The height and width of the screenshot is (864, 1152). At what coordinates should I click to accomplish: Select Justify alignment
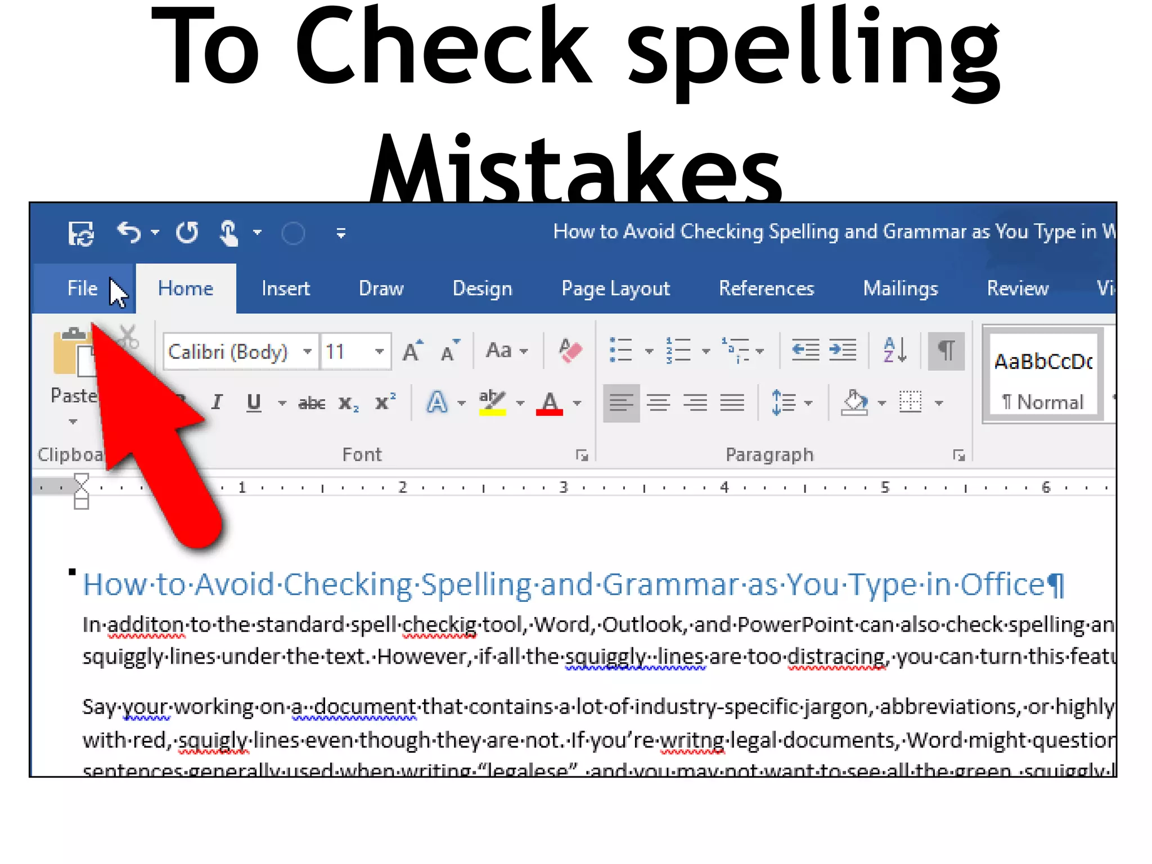(732, 403)
